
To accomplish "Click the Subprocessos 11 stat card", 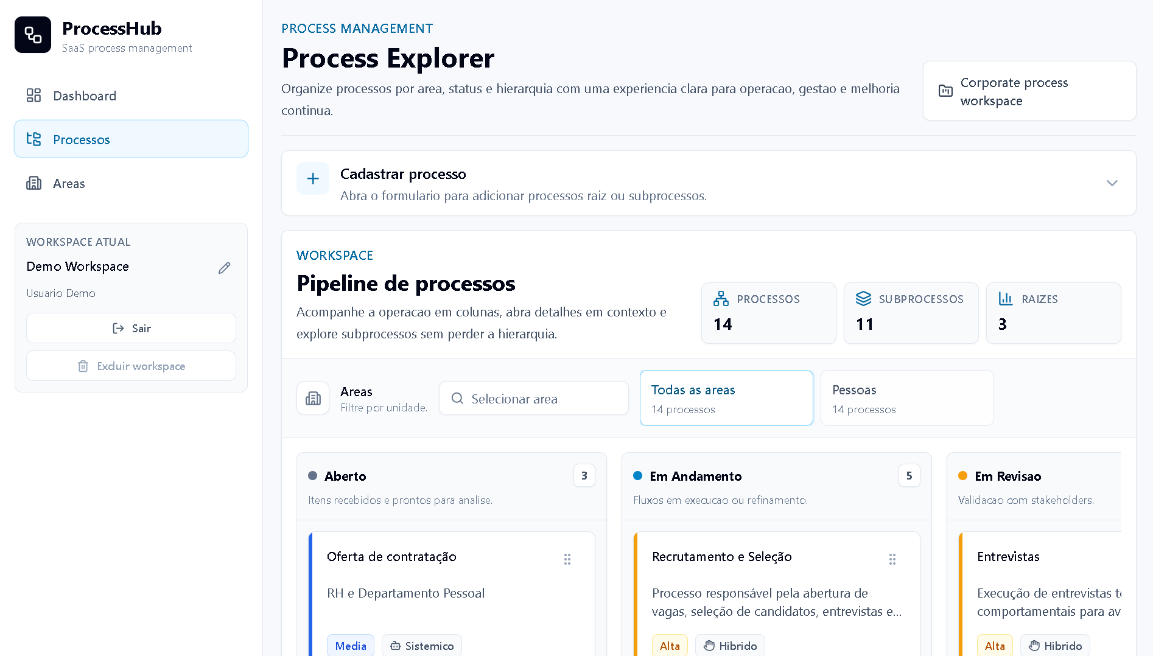I will click(x=911, y=313).
